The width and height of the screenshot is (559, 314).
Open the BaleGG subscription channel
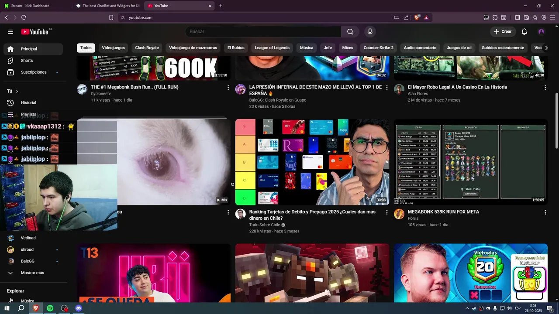[33, 261]
